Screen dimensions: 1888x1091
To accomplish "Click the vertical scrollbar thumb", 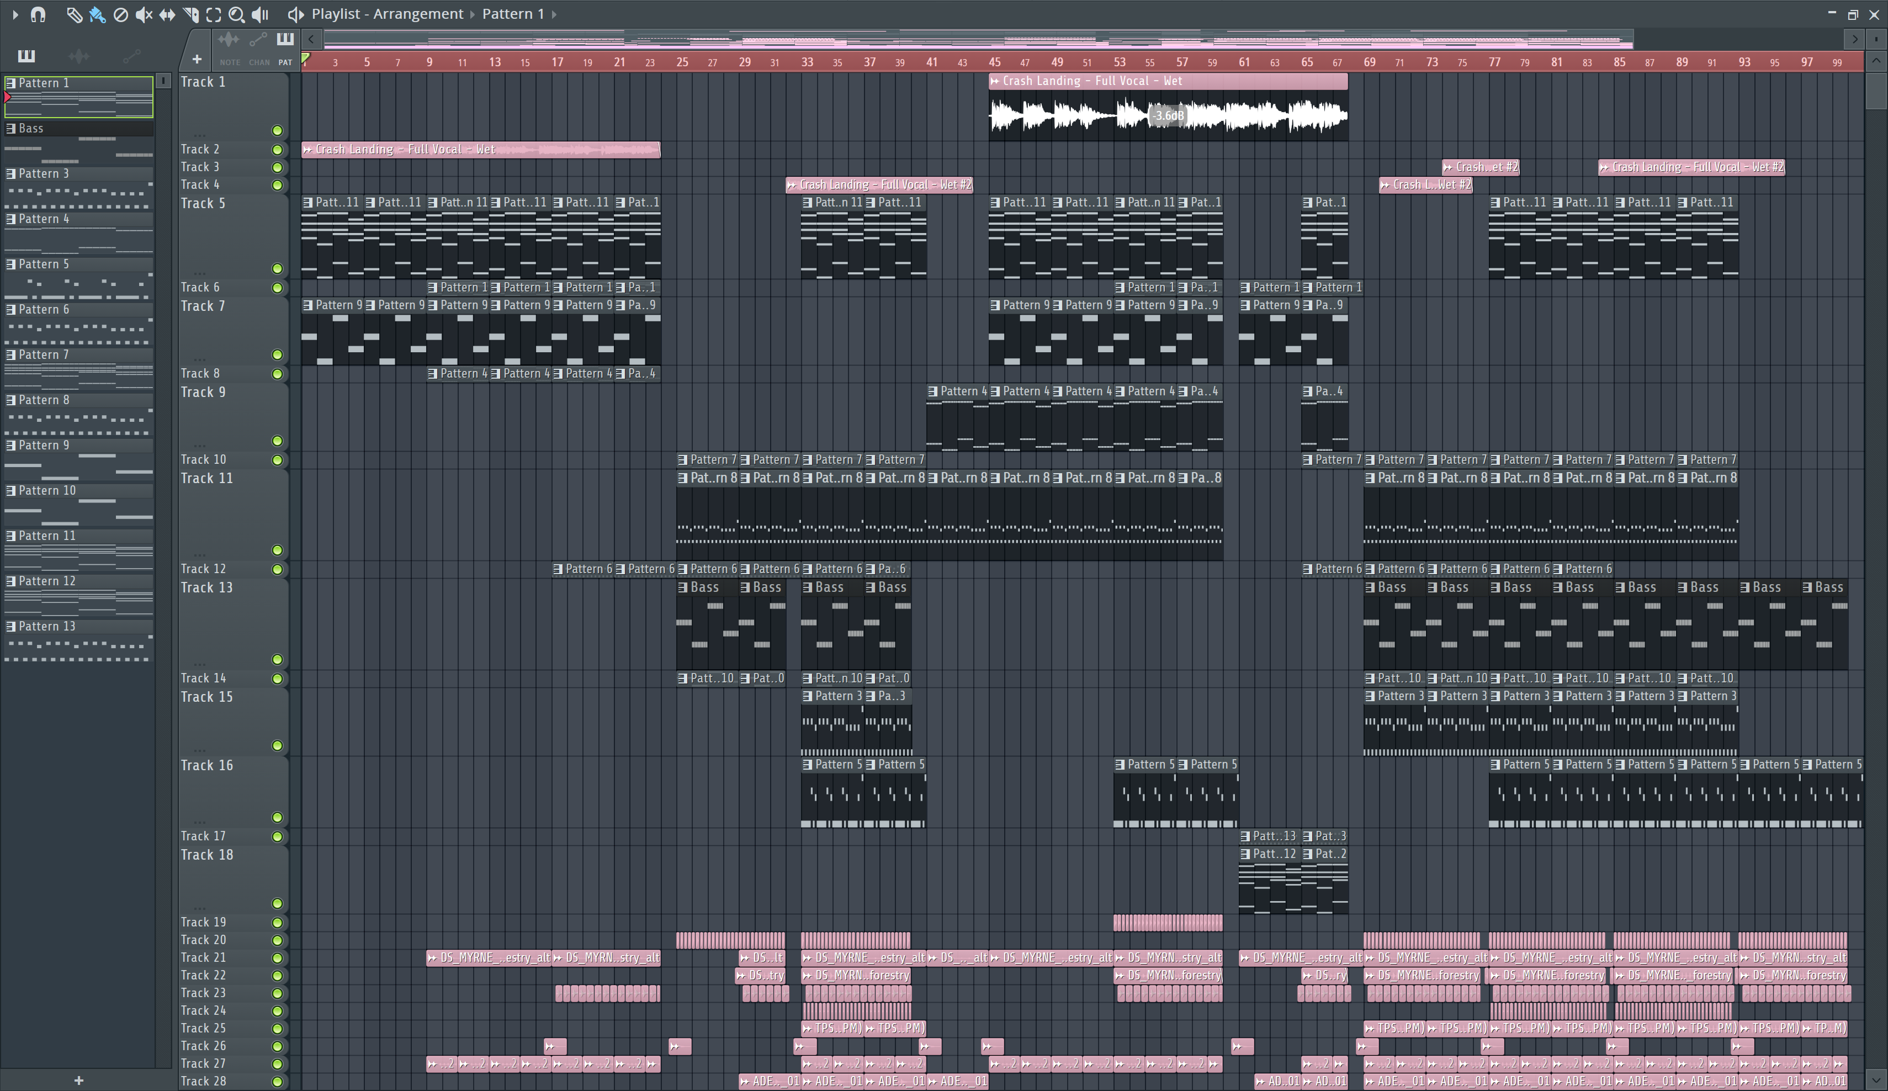I will (x=1875, y=92).
